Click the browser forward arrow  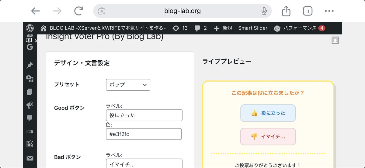57,11
